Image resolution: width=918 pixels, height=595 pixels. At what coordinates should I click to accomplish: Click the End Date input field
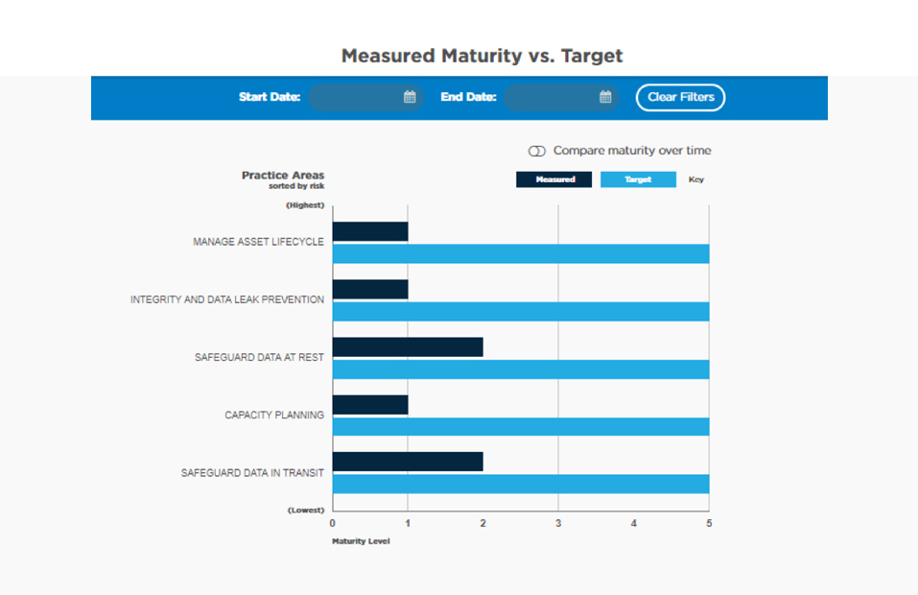point(561,97)
